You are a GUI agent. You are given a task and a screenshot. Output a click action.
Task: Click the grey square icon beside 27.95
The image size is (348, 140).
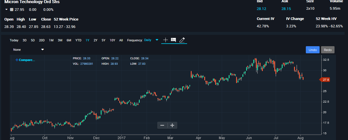click(11, 10)
